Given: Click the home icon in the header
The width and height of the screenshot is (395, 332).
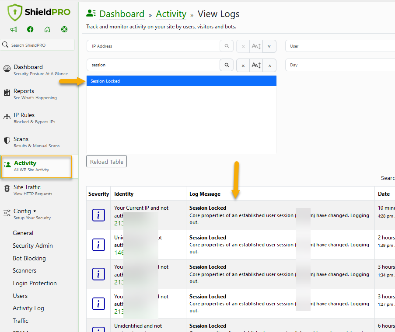Looking at the screenshot, I should (47, 29).
